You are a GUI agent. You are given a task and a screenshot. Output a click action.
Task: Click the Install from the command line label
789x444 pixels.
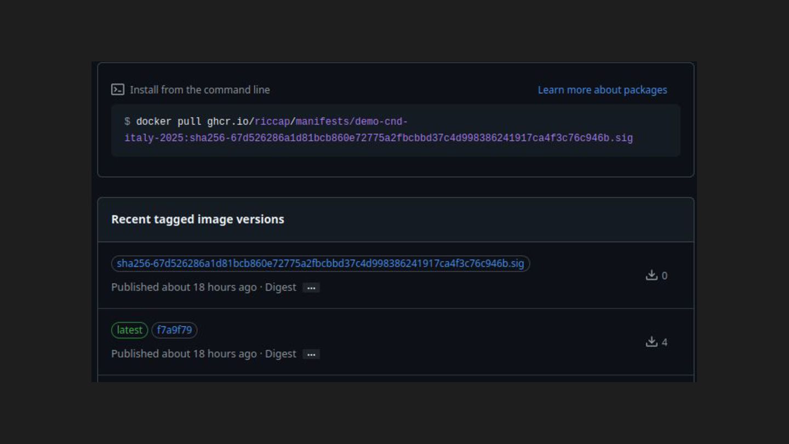(200, 90)
